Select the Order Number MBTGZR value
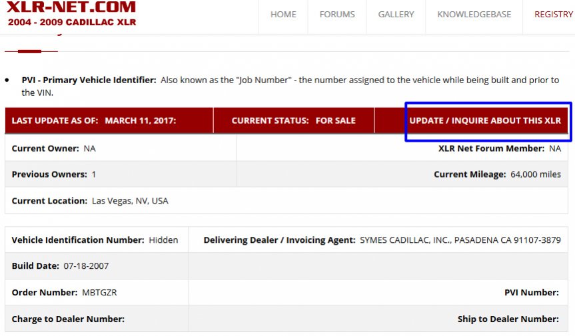575x336 pixels. click(x=99, y=293)
